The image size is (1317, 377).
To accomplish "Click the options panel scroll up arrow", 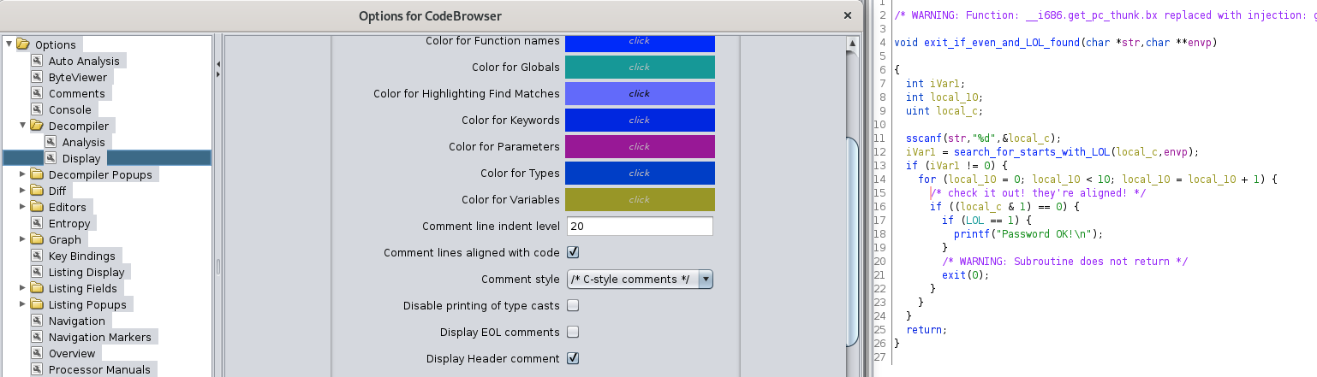I will coord(852,44).
